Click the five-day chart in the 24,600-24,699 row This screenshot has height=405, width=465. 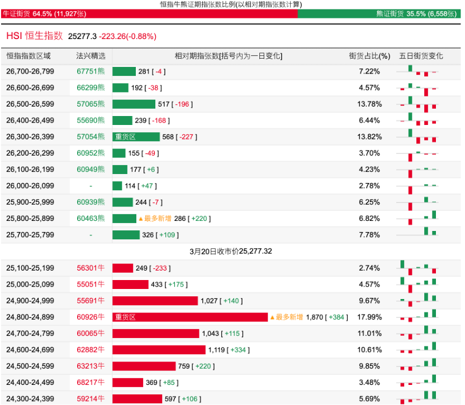coord(417,350)
